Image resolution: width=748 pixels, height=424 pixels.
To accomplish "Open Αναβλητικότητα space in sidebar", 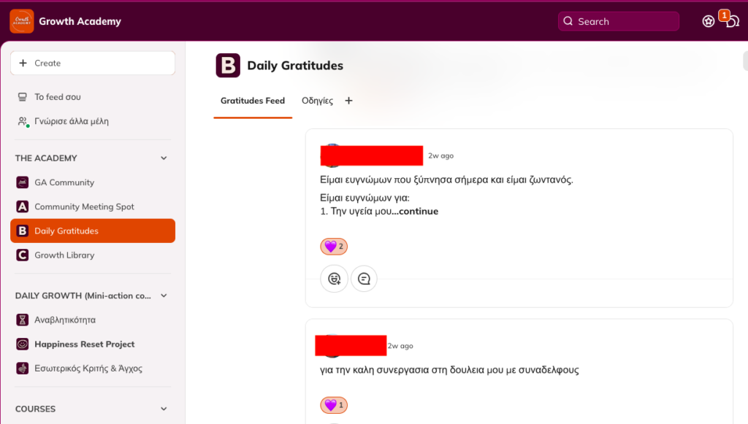I will 64,320.
